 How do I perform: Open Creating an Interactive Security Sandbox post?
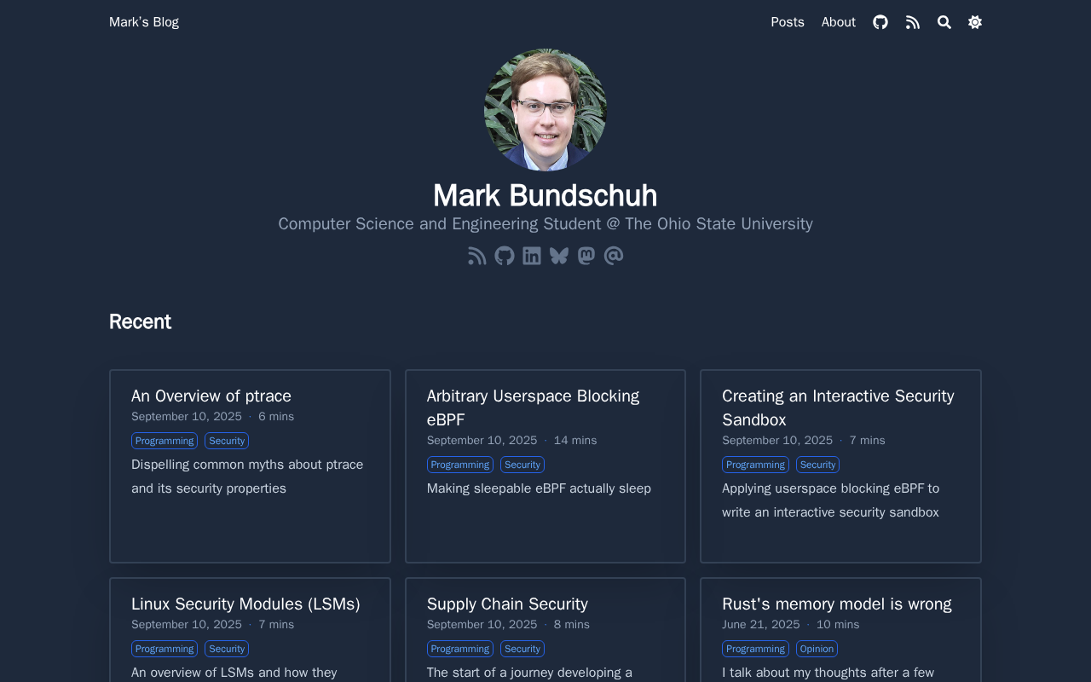(838, 407)
